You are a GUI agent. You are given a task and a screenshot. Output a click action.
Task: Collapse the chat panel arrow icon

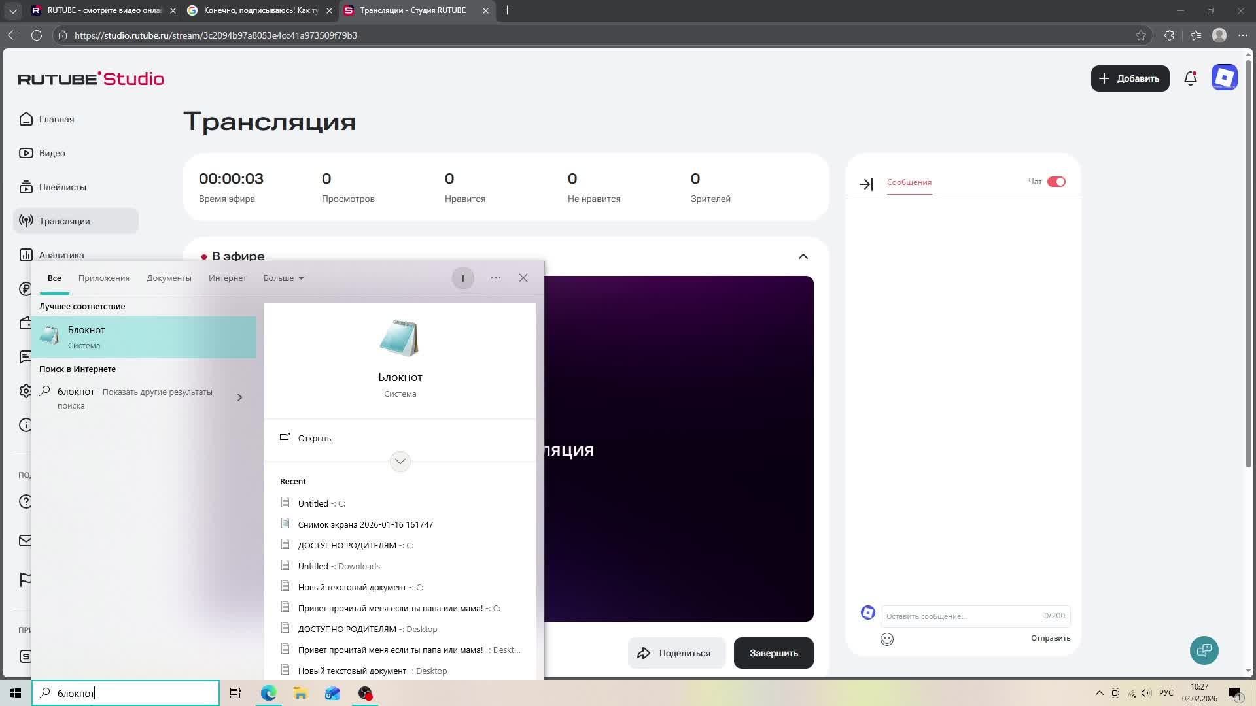(865, 184)
